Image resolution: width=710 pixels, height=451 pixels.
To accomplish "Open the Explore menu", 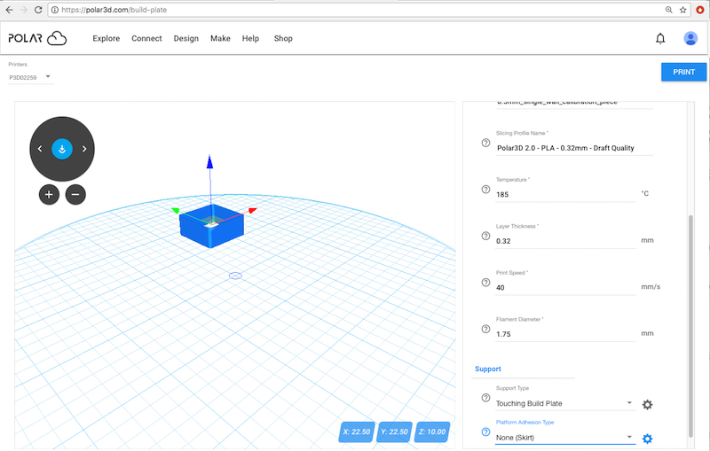I will click(106, 38).
